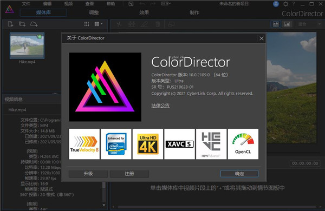Open the thumbnail size view dropdown

pyautogui.click(x=99, y=24)
